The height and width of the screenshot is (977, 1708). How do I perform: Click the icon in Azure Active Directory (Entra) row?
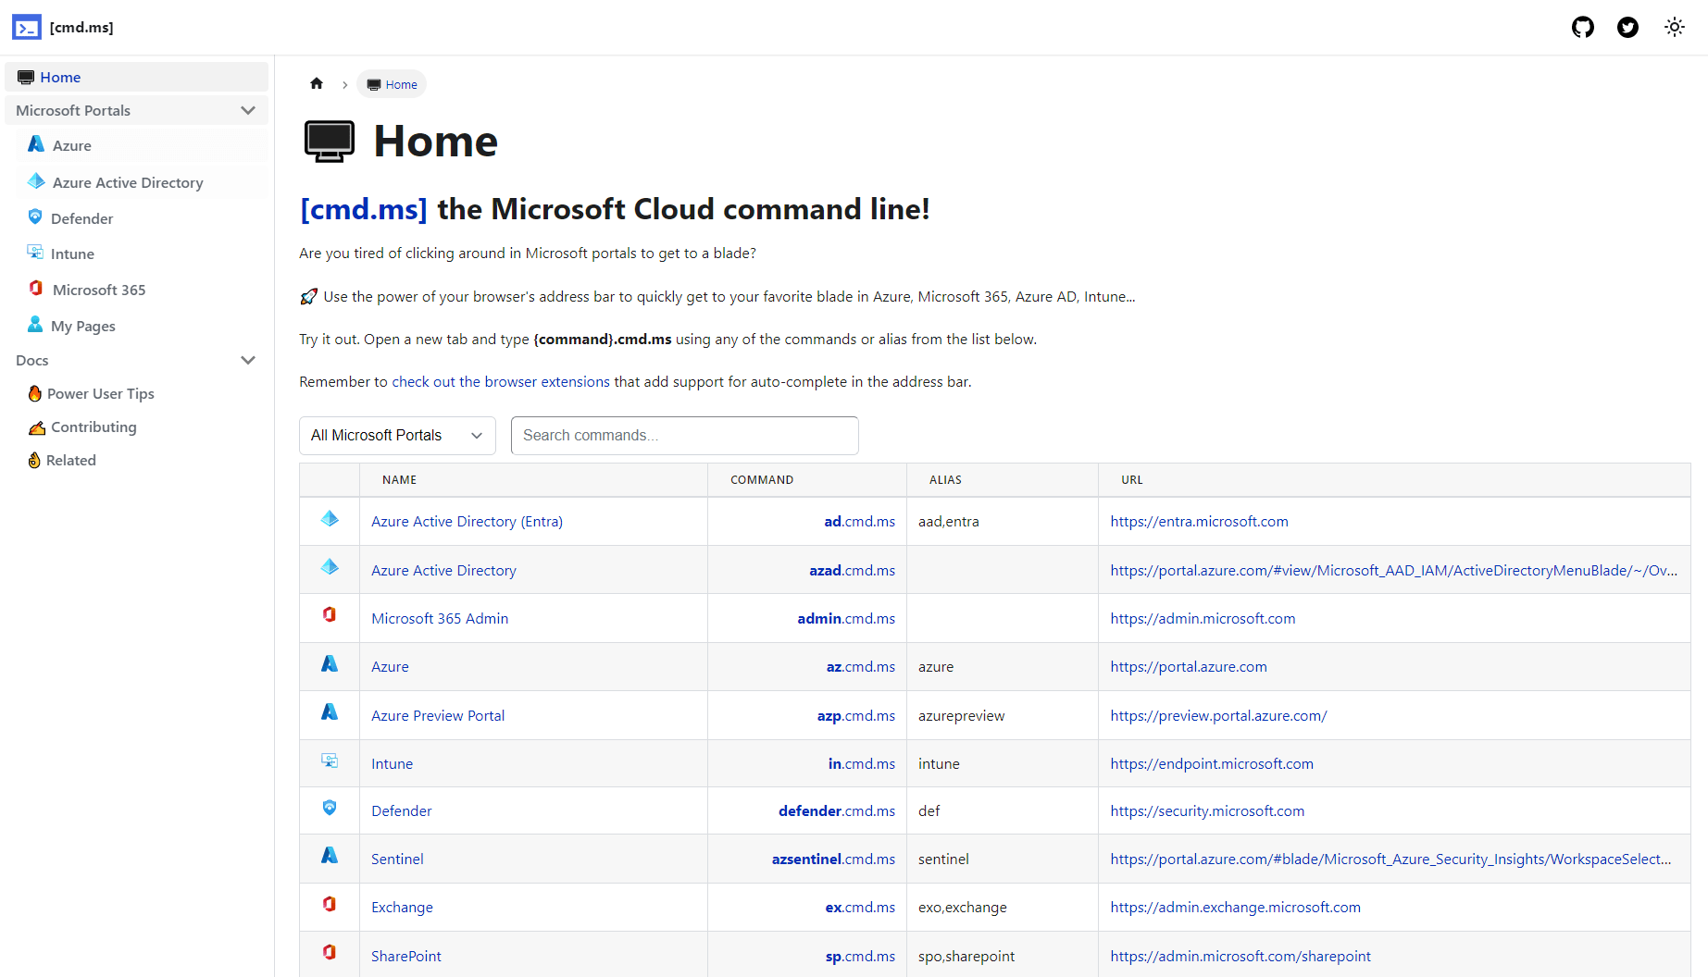[x=330, y=520]
